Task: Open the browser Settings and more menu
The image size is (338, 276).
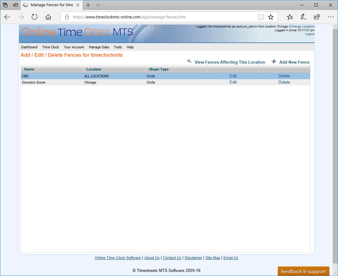Action: pos(331,17)
